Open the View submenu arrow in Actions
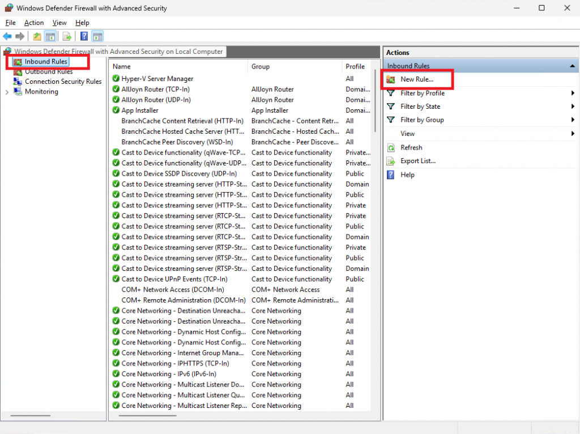The image size is (580, 434). [x=573, y=134]
